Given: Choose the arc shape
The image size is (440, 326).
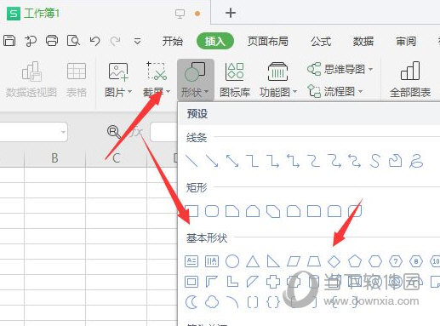Looking at the screenshot, I should click(x=232, y=302).
